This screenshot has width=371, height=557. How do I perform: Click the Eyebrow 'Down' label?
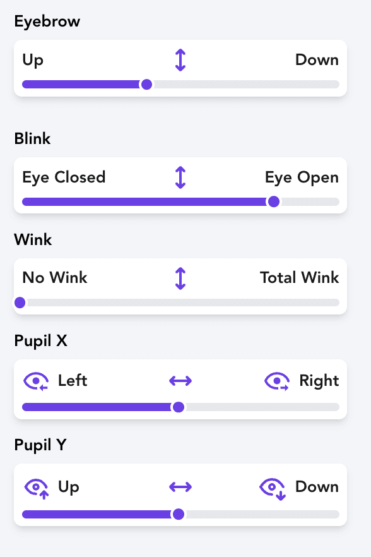[x=317, y=59]
